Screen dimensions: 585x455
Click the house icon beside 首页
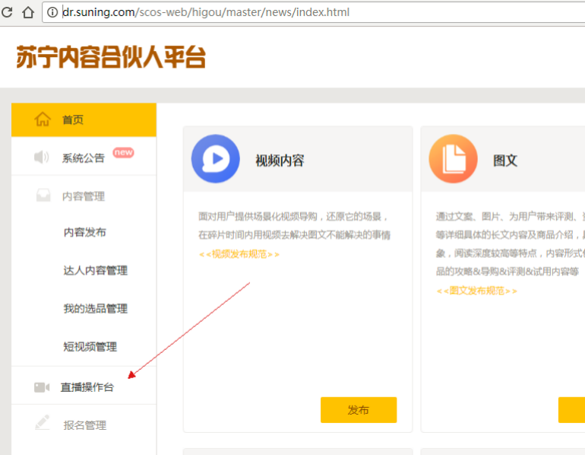pyautogui.click(x=43, y=119)
